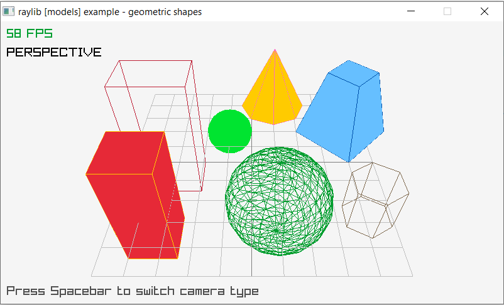Click the greyed-out maximize button

(447, 11)
